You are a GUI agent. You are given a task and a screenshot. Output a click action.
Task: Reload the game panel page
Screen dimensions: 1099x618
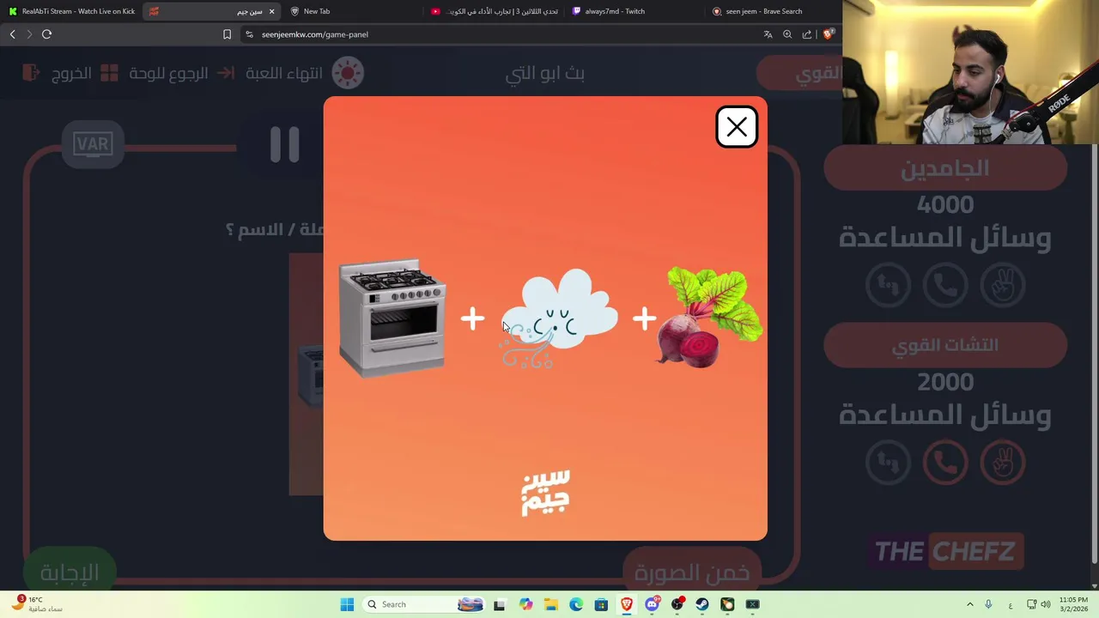coord(46,34)
